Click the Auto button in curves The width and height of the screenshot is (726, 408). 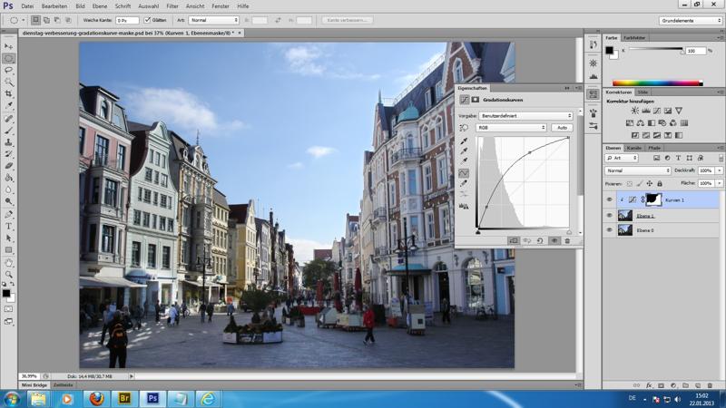(x=563, y=128)
